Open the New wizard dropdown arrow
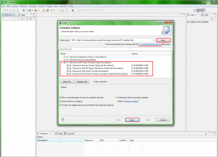This screenshot has height=157, width=218. tap(7, 11)
